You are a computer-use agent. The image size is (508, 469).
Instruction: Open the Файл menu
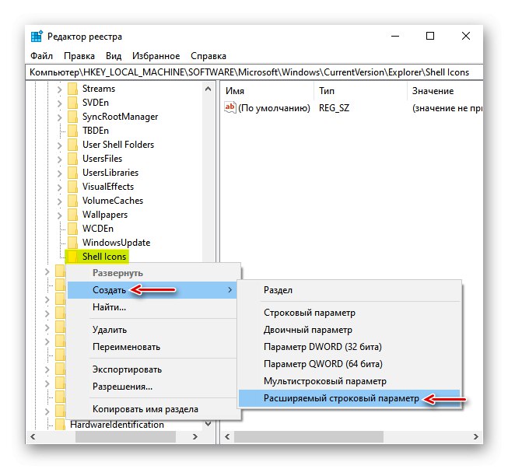[41, 56]
